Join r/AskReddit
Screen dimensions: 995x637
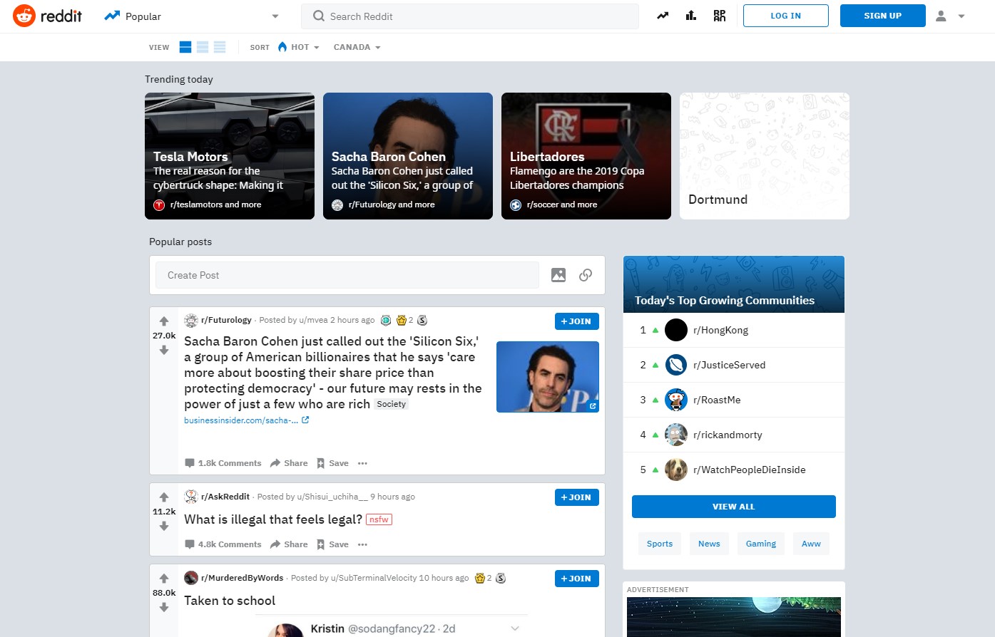(x=577, y=497)
